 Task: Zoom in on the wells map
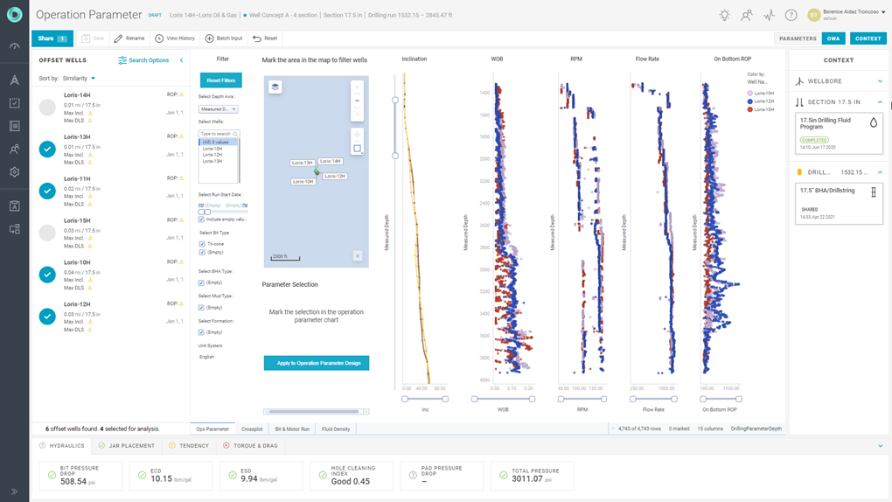coord(358,87)
